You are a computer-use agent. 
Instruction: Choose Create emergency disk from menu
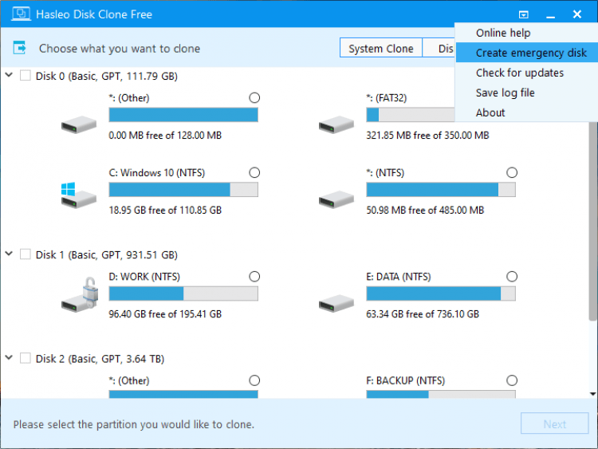click(531, 53)
